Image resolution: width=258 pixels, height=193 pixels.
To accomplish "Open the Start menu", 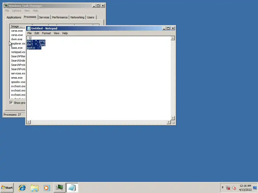I will [7, 187].
